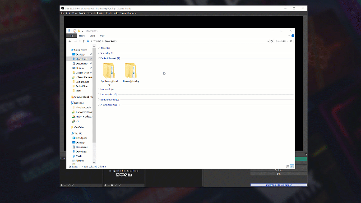This screenshot has height=203, width=361.
Task: Open the View ribbon tab
Action: click(x=102, y=36)
